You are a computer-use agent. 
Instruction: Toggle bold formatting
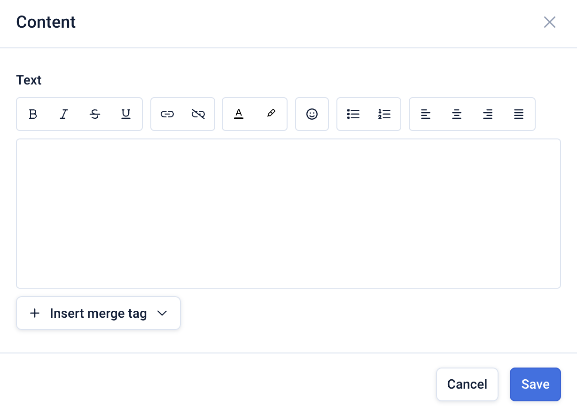pyautogui.click(x=33, y=114)
